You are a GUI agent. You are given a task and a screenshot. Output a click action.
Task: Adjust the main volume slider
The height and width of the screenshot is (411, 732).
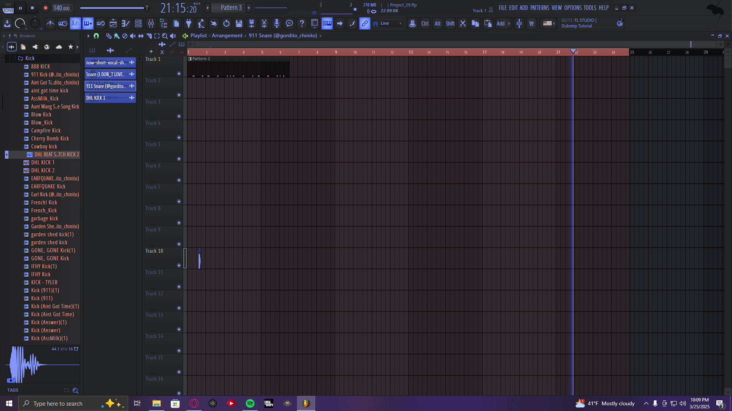click(114, 8)
